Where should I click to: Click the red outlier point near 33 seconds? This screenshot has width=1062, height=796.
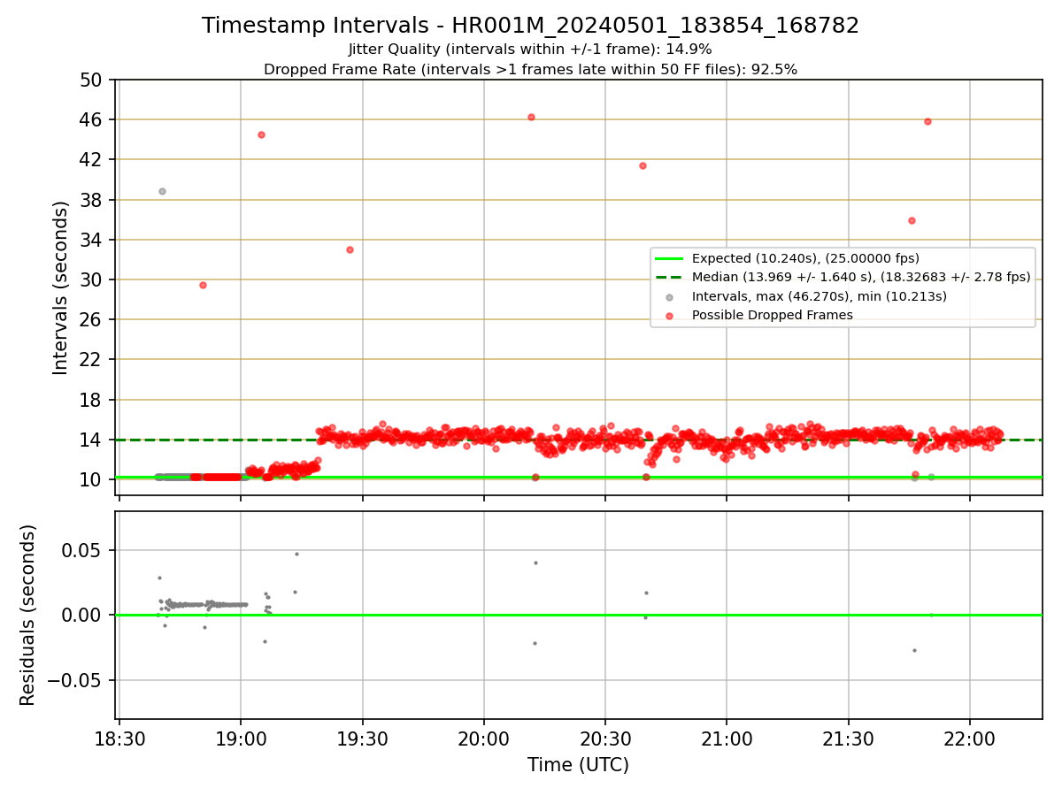point(350,249)
